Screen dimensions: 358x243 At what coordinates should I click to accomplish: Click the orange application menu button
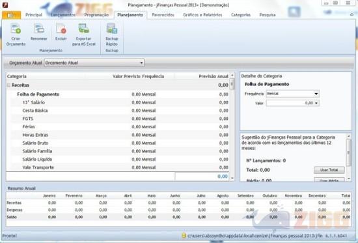pos(12,15)
